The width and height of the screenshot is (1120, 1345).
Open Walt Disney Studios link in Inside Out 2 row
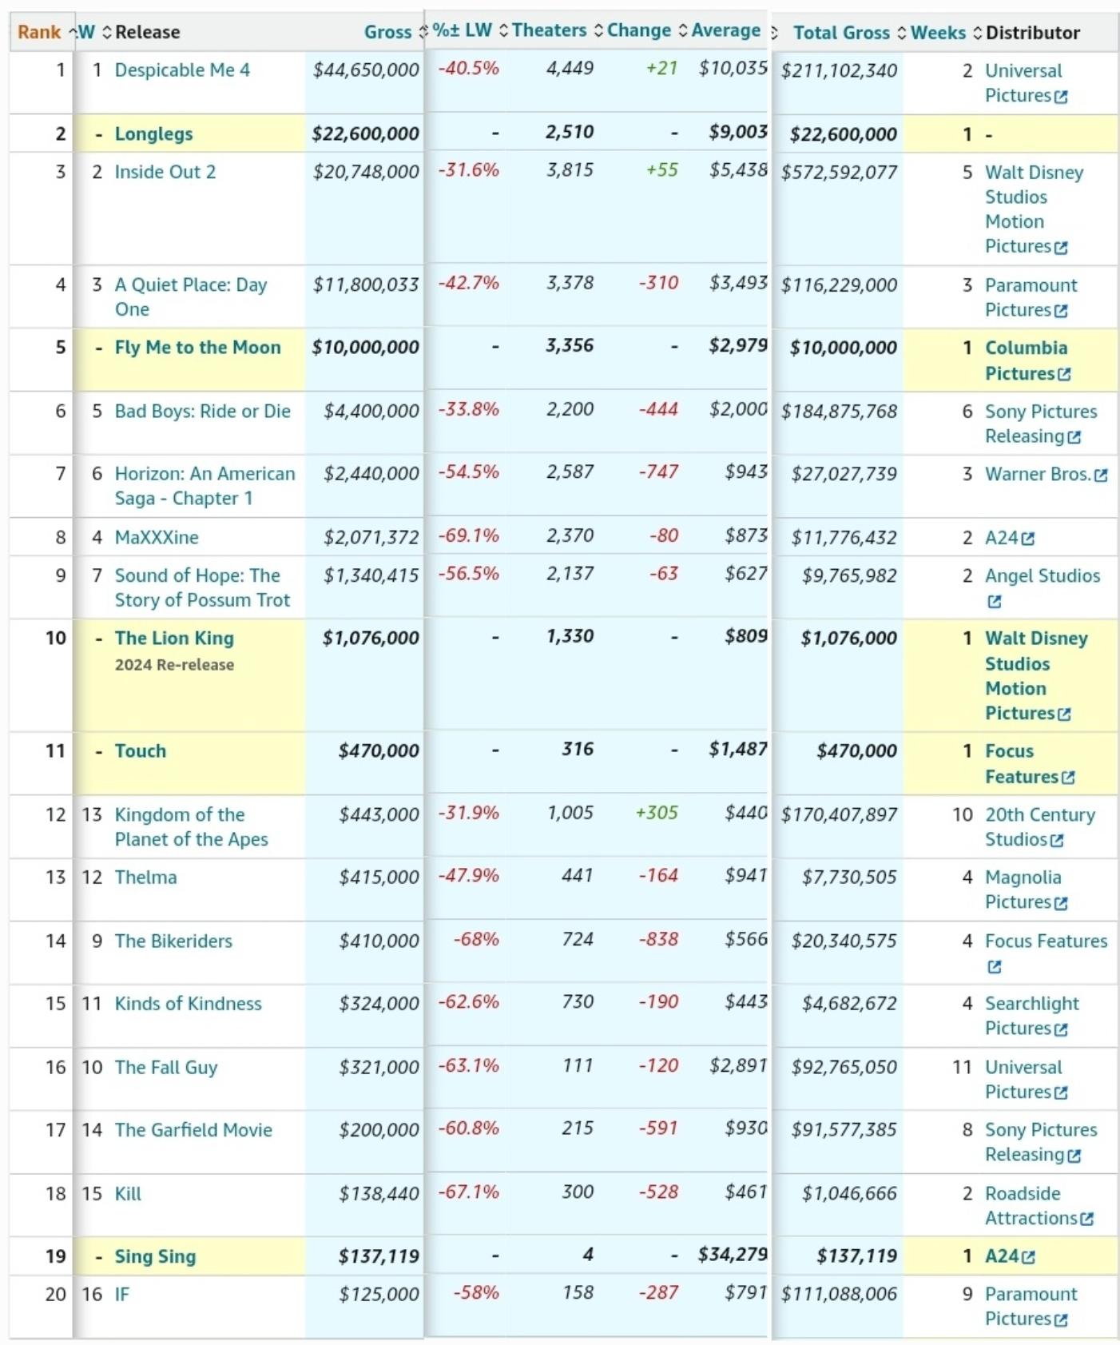1035,209
